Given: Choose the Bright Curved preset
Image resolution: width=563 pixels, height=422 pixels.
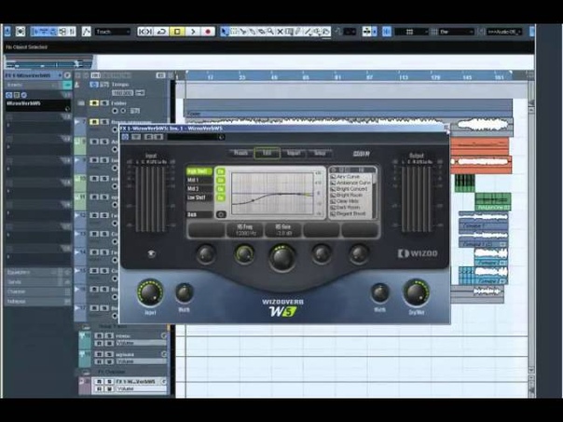Looking at the screenshot, I should click(x=349, y=189).
